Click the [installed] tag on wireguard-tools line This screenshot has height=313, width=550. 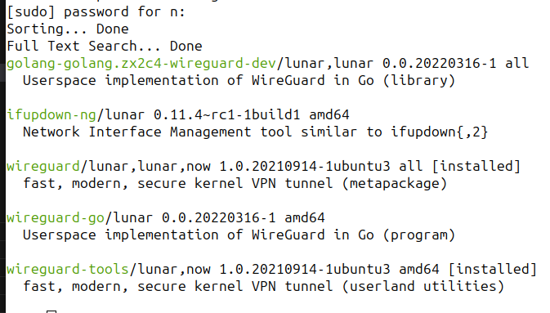pyautogui.click(x=493, y=269)
